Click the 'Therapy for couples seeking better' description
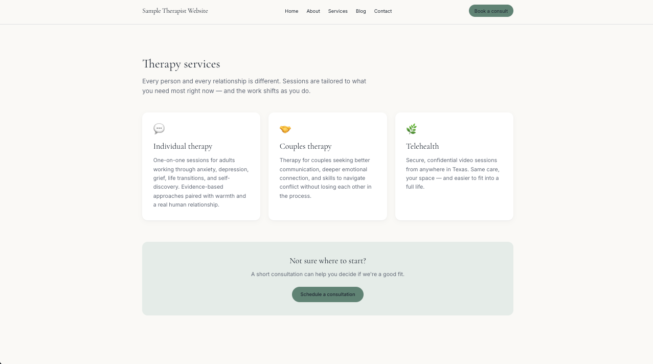 [x=326, y=178]
